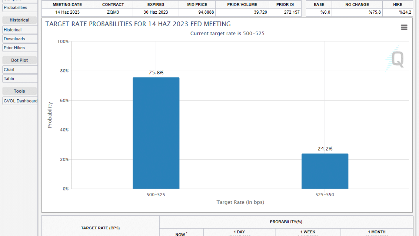Collapse the Tools section header
Image resolution: width=419 pixels, height=236 pixels.
20,91
